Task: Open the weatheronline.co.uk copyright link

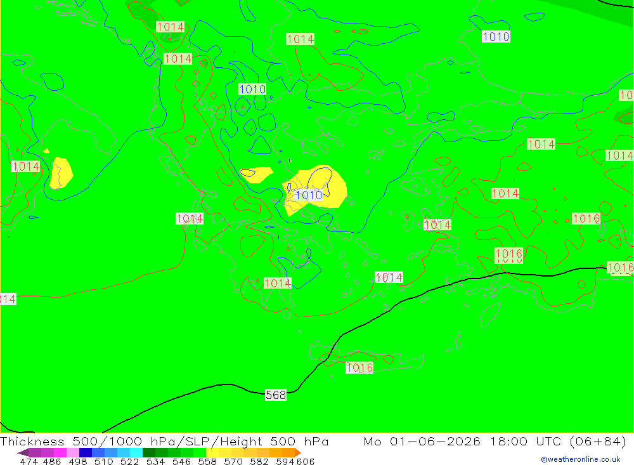Action: [x=581, y=459]
